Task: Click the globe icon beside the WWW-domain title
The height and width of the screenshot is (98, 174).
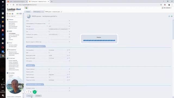Action: (29, 16)
